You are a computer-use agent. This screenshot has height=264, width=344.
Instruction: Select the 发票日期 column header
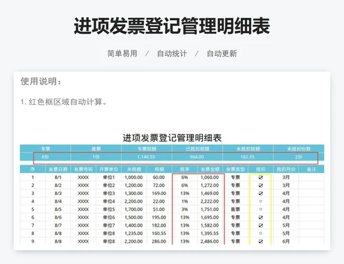pyautogui.click(x=58, y=170)
